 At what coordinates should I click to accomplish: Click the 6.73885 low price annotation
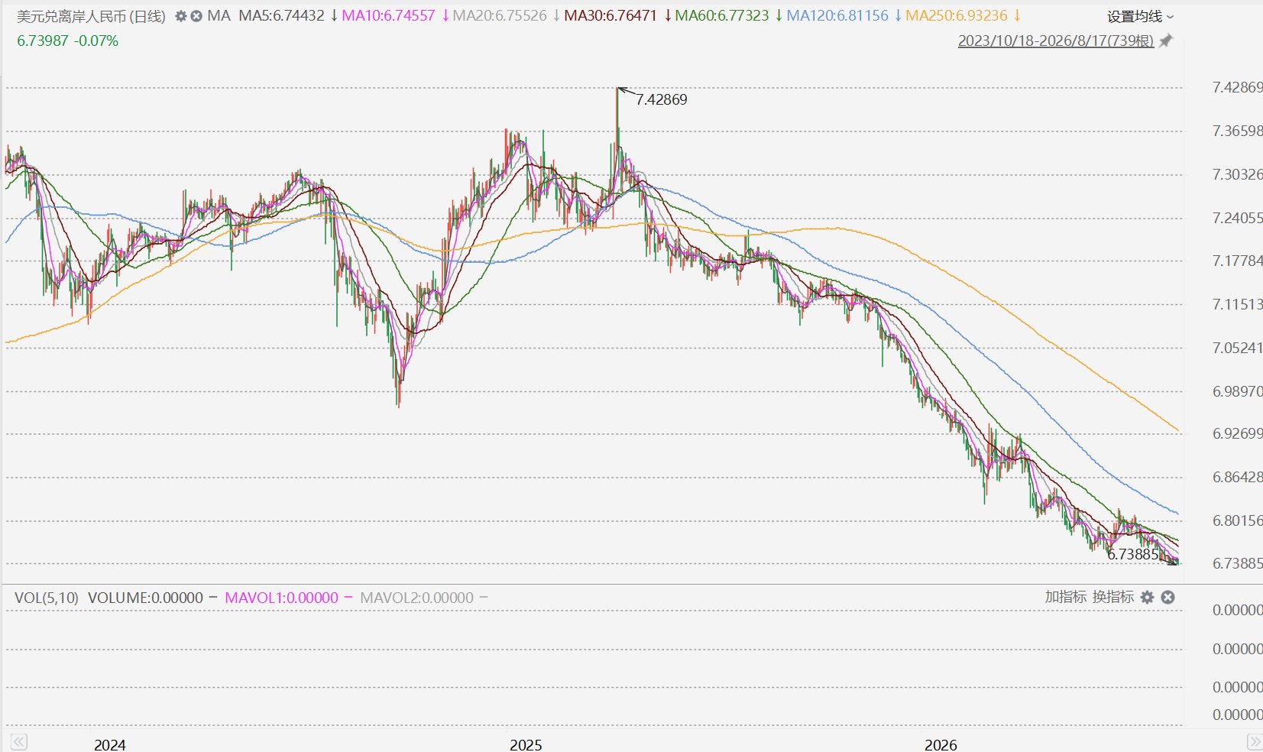[1133, 554]
